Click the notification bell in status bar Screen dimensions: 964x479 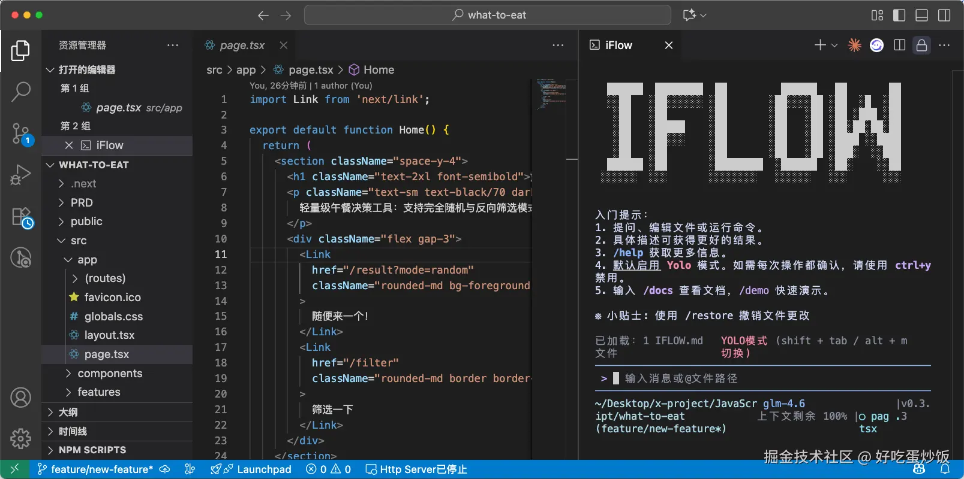[x=945, y=469]
